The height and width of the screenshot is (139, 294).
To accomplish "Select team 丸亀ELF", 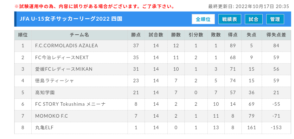I will (44, 127).
